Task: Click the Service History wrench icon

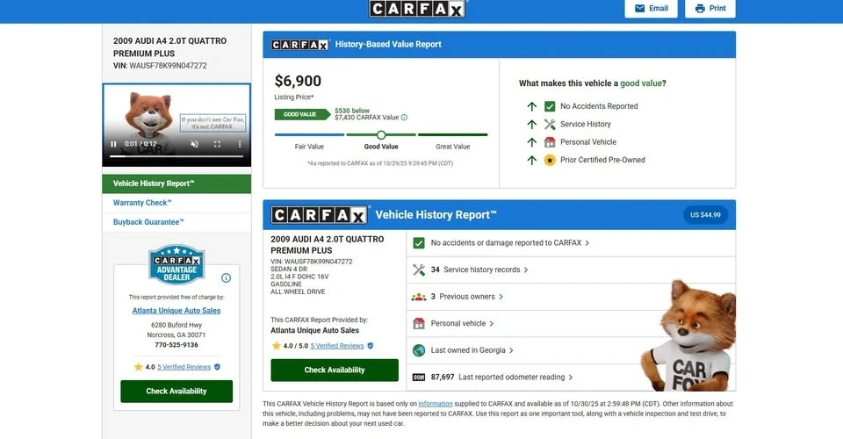Action: (x=550, y=124)
